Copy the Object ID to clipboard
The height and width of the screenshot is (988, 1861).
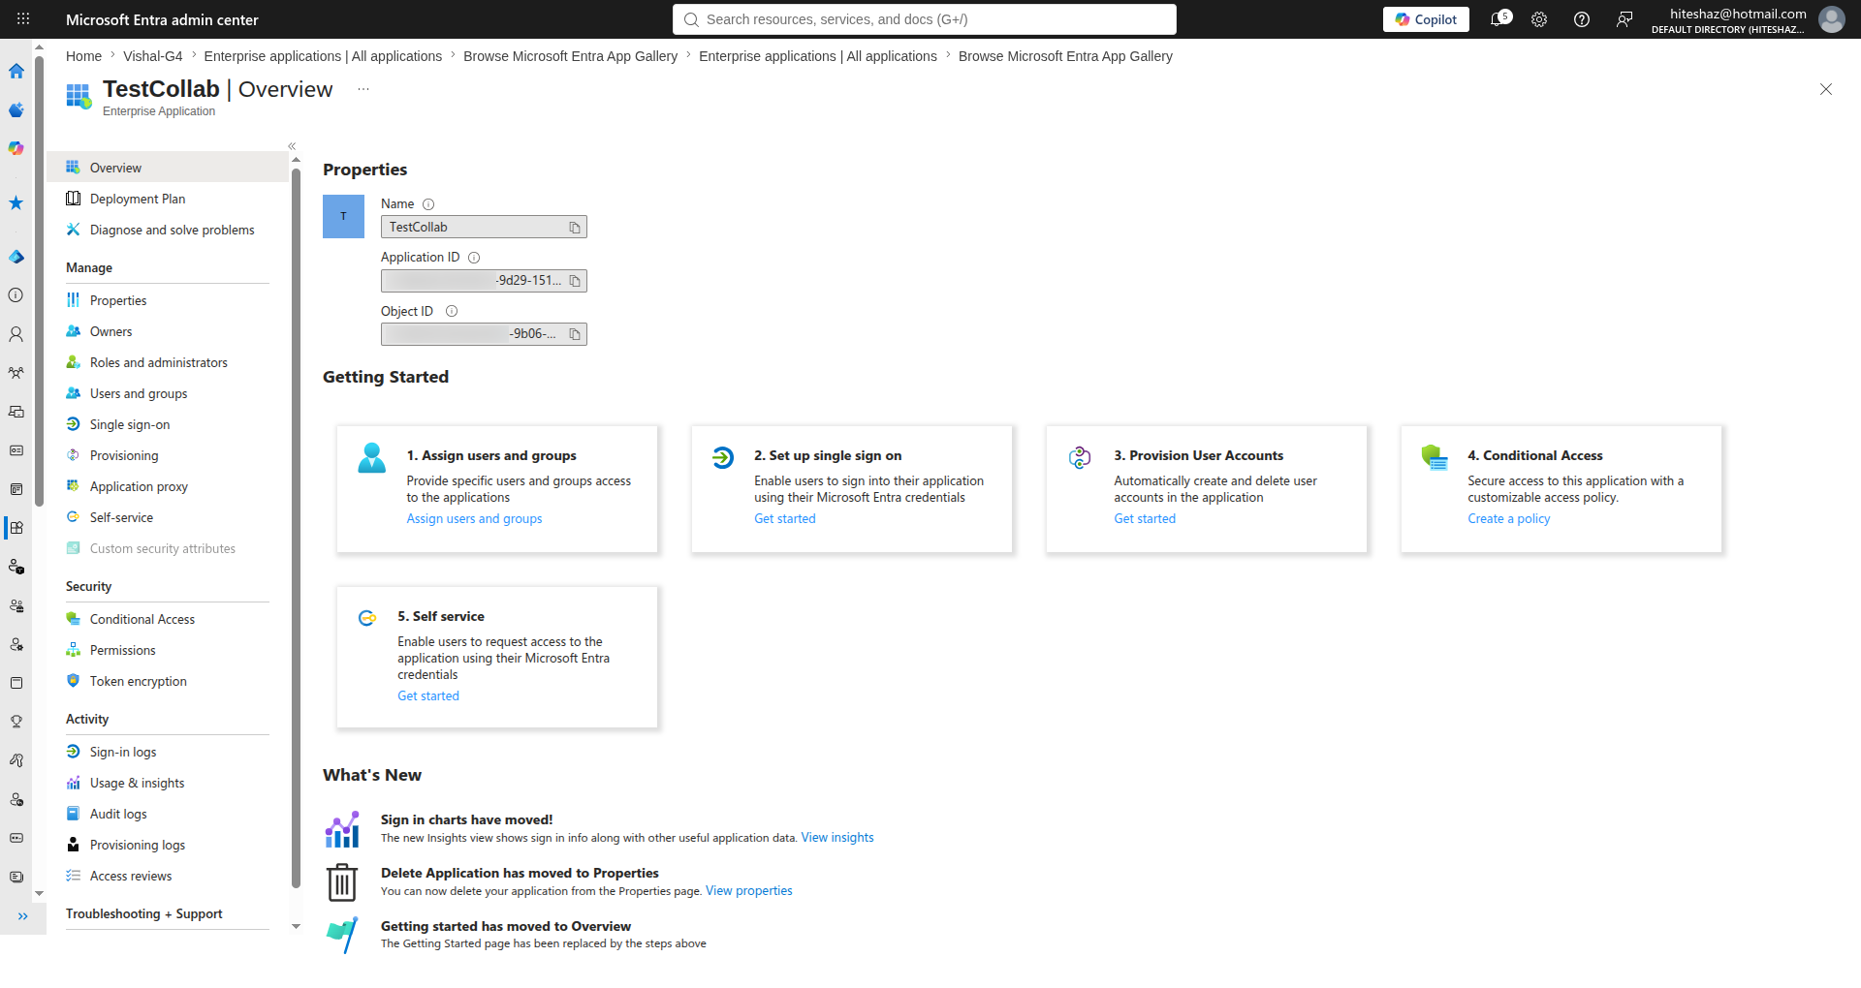tap(575, 334)
